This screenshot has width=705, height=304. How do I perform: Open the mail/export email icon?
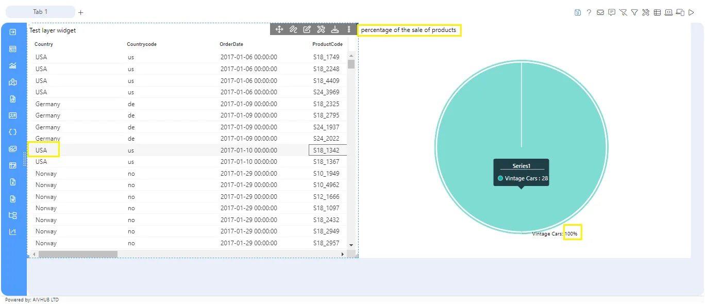click(600, 12)
